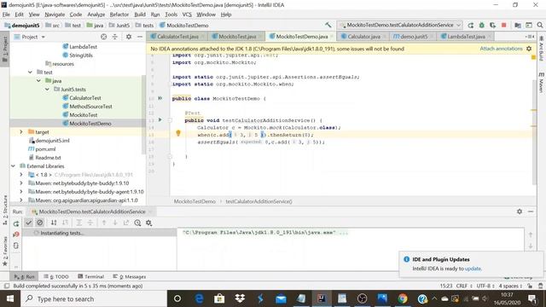
Task: Open notification bar settings gear
Action: (529, 49)
